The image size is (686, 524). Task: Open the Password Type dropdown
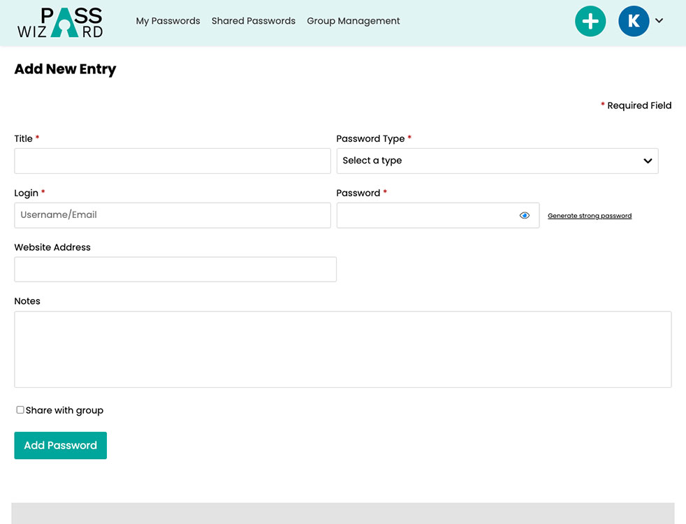[497, 161]
